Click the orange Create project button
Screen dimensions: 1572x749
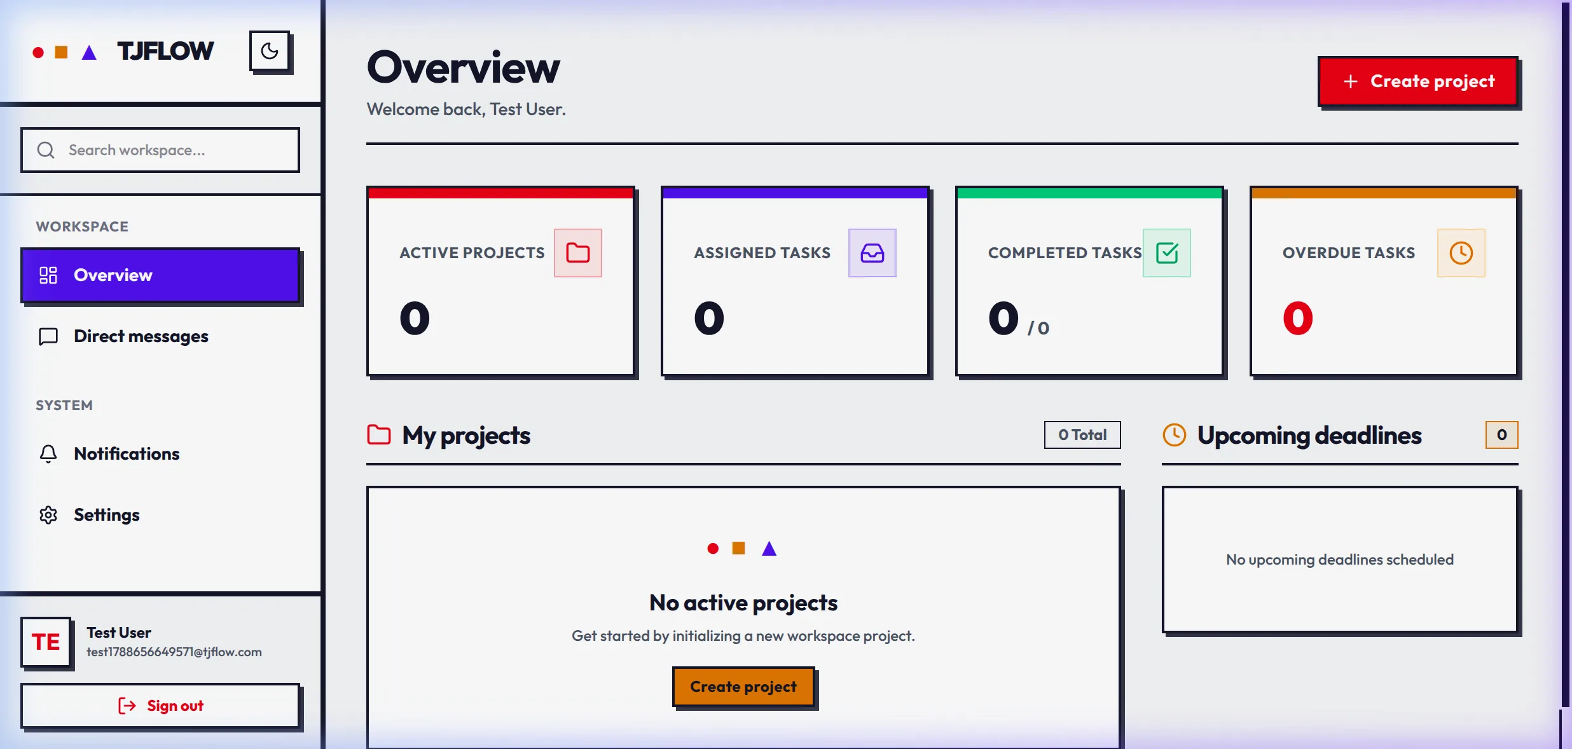(x=743, y=687)
